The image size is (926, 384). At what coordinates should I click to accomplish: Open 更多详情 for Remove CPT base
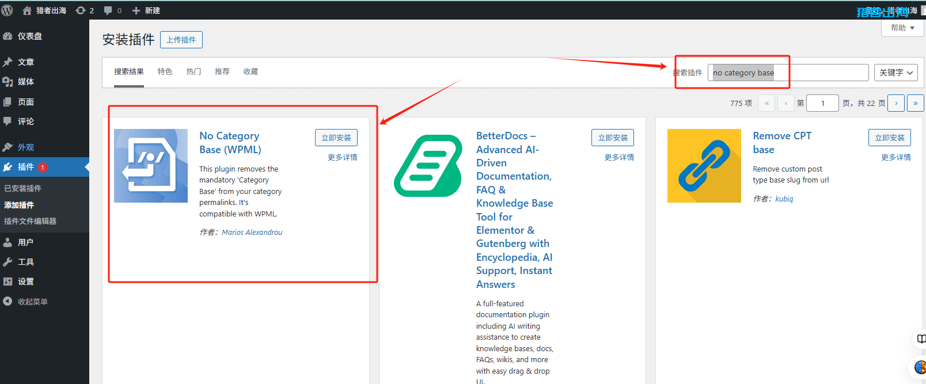(x=895, y=157)
